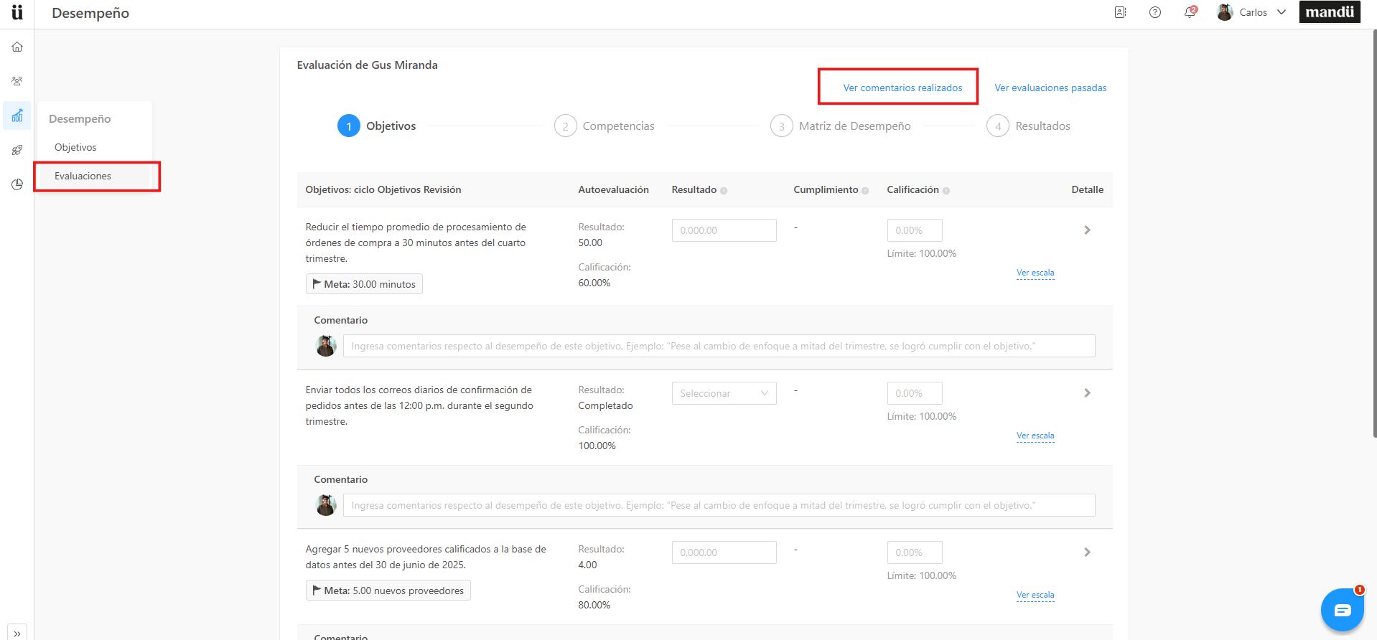Click the 'Evaluación de Gus Miranda' title
1377x640 pixels.
367,65
